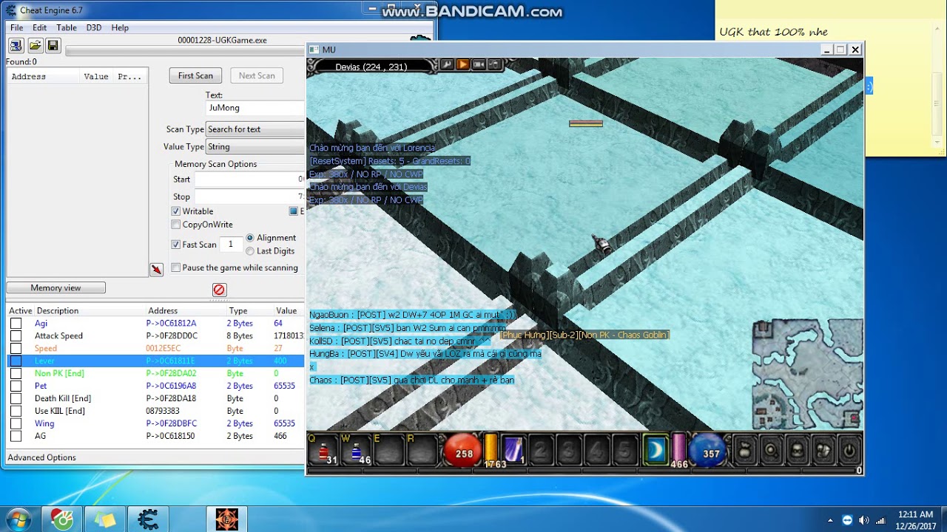Use the red potion in Q slot
This screenshot has width=947, height=532.
(325, 450)
